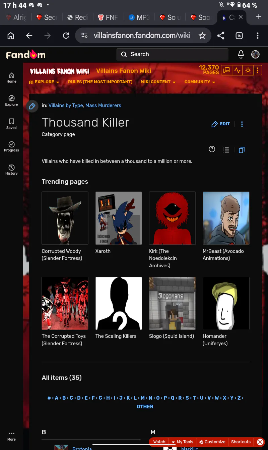The width and height of the screenshot is (268, 450).
Task: Switch to the MP3 browser tab
Action: click(139, 17)
